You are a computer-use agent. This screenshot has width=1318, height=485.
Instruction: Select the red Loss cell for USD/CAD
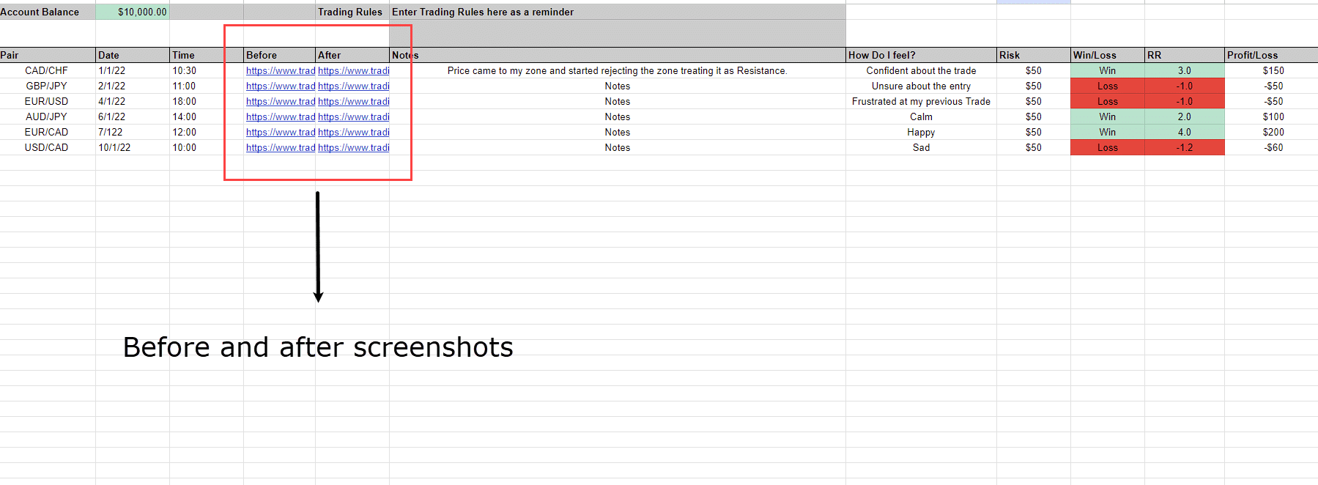1108,148
